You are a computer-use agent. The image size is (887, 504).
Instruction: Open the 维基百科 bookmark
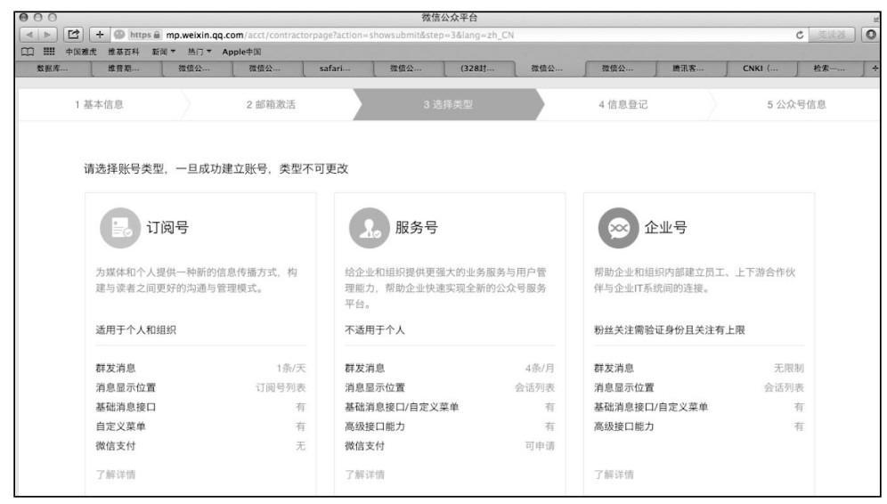[123, 52]
